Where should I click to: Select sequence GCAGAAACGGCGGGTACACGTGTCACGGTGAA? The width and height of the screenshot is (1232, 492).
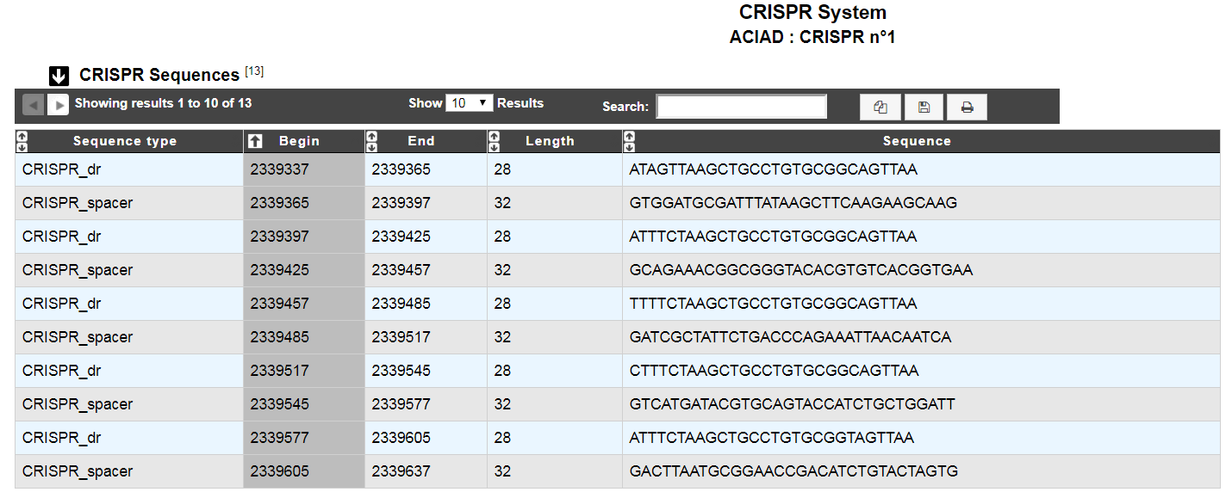(x=800, y=270)
